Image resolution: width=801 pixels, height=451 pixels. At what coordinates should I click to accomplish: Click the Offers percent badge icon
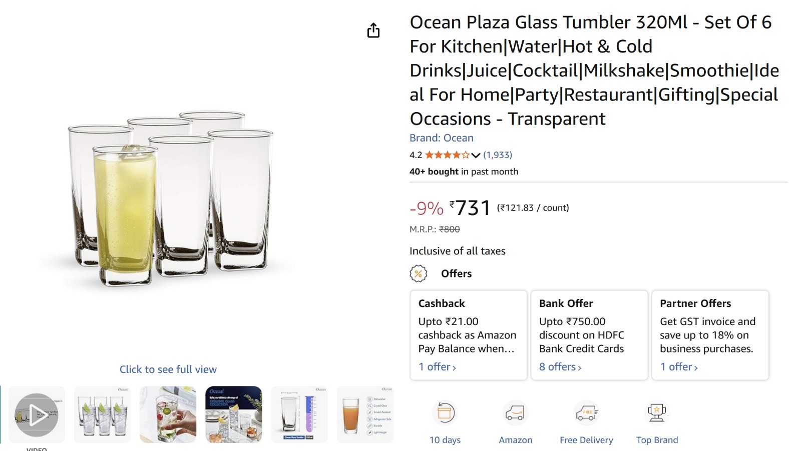click(x=418, y=273)
